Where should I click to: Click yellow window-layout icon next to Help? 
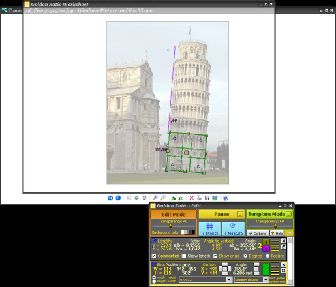[x=289, y=234]
